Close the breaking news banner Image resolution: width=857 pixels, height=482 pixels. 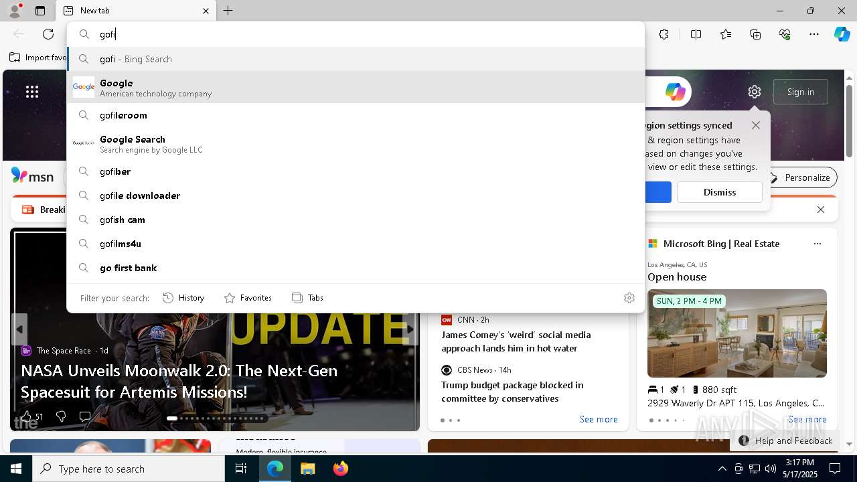coord(821,210)
